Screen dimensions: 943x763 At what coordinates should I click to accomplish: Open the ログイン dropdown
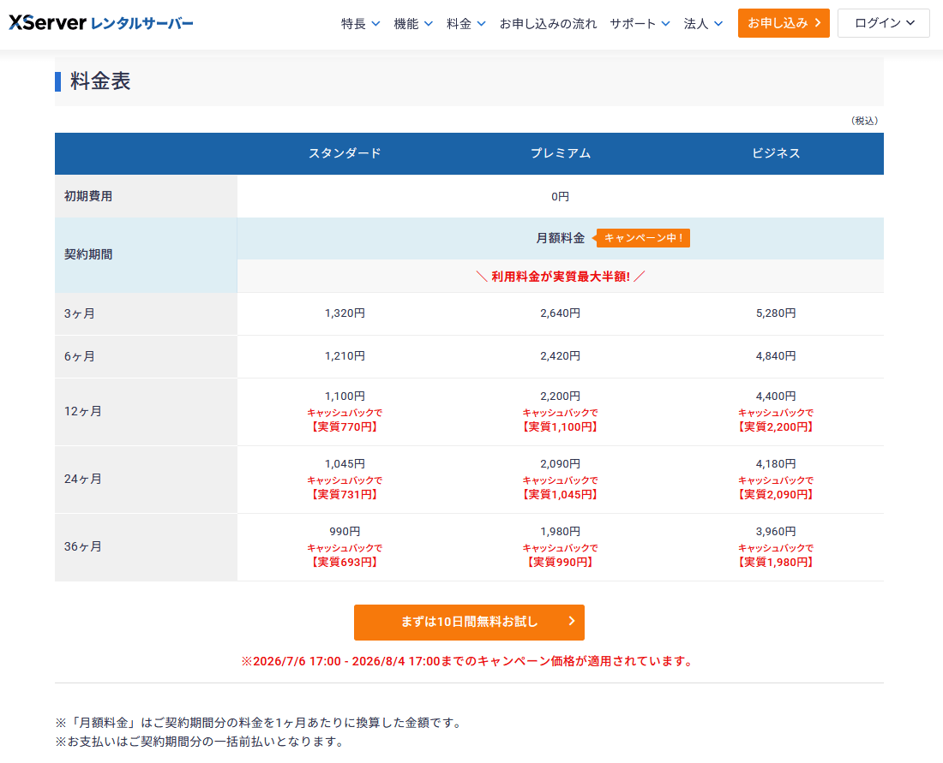[x=884, y=23]
